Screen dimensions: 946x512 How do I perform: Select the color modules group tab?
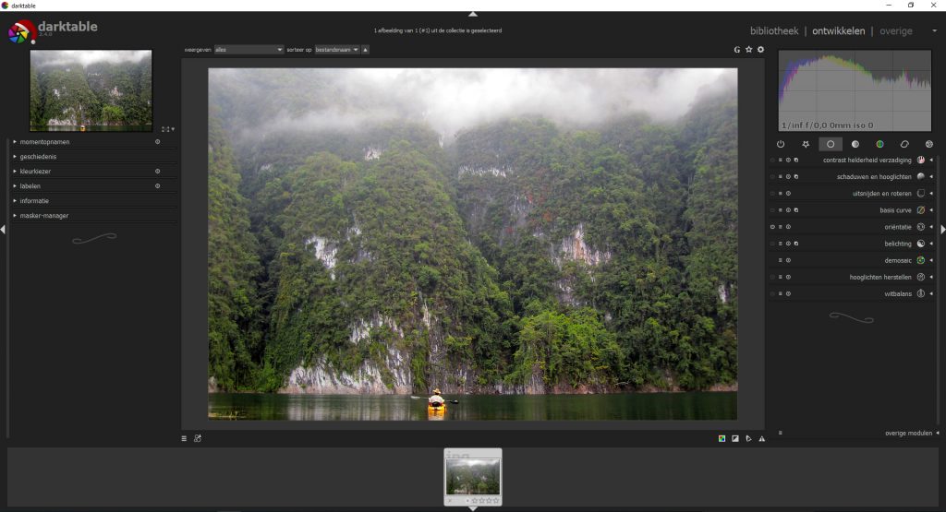[879, 144]
